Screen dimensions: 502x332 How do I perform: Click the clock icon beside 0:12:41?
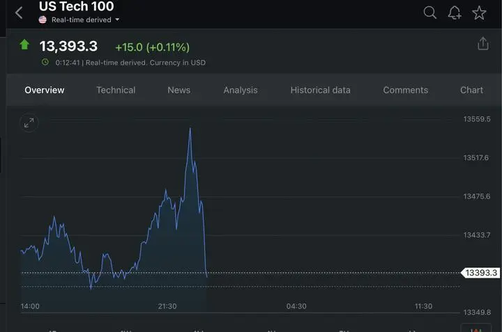click(45, 62)
